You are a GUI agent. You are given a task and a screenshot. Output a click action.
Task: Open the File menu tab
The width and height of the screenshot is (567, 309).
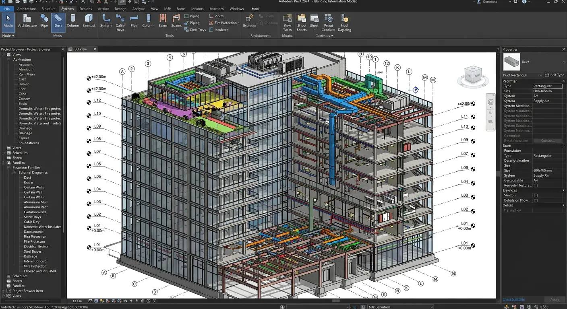click(7, 8)
